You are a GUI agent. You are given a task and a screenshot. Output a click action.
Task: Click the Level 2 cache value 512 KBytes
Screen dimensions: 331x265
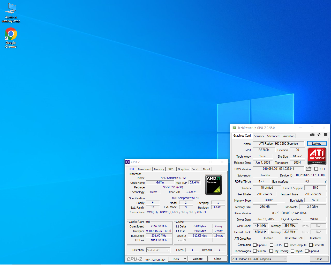[x=200, y=235]
